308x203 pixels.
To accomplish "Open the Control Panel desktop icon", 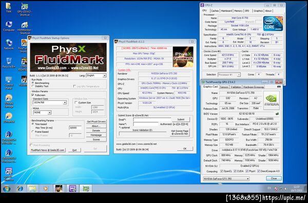I will (9, 83).
